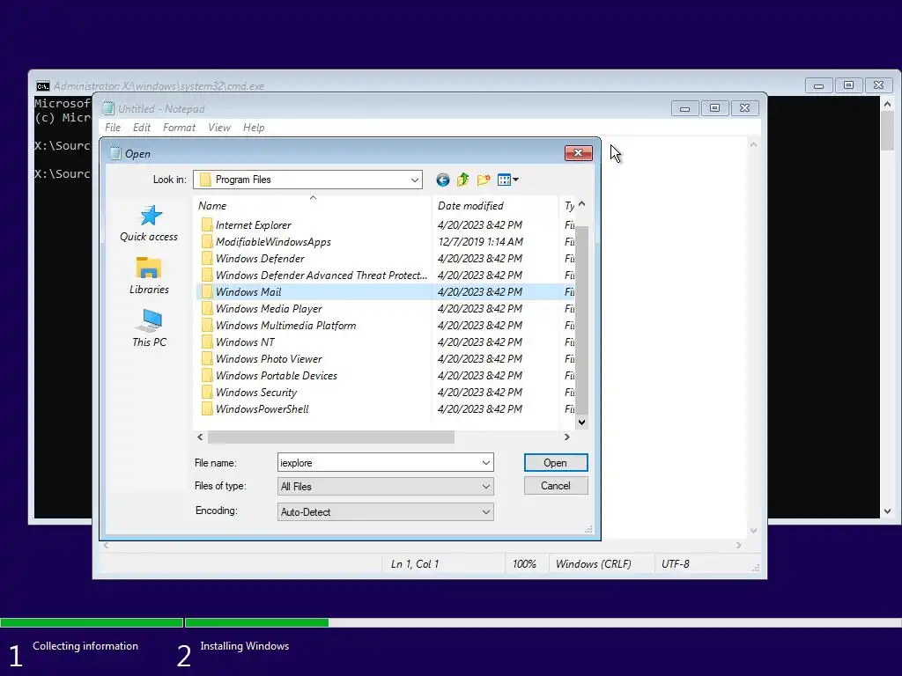Select the Windows Defender folder icon
902x676 pixels.
pyautogui.click(x=207, y=259)
